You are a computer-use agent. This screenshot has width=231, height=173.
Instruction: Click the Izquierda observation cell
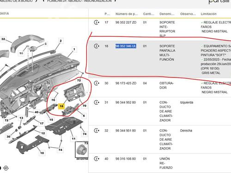click(x=187, y=102)
